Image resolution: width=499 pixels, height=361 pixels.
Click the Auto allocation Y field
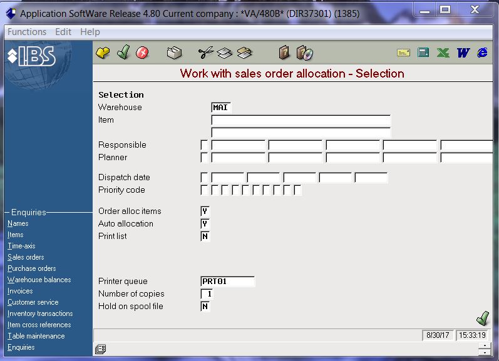205,224
